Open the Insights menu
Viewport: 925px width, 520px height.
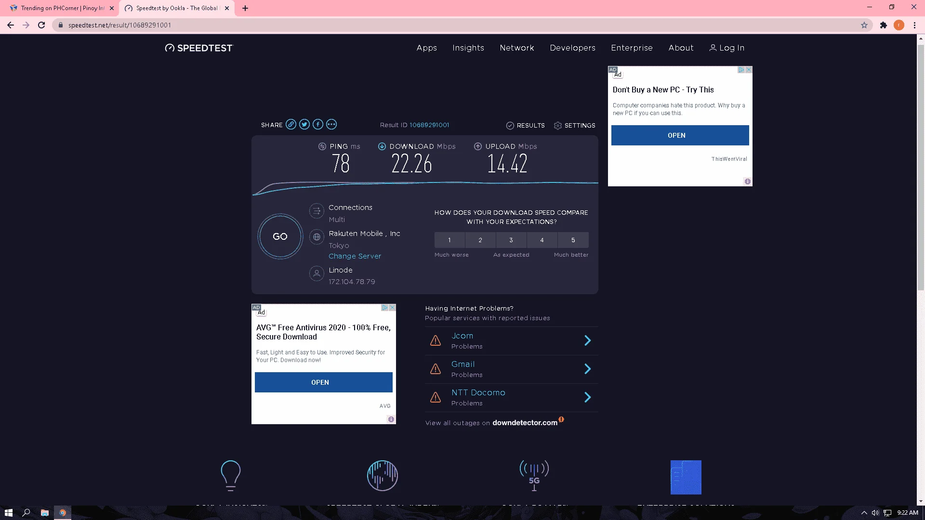[468, 48]
